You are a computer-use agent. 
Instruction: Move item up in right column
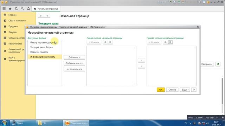(165, 42)
